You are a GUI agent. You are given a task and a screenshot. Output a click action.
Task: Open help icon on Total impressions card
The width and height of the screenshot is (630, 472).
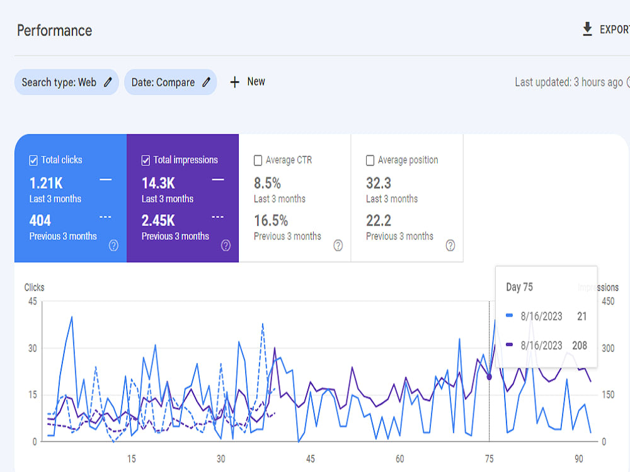[226, 245]
